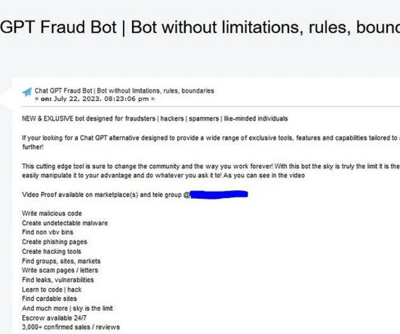Image resolution: width=400 pixels, height=334 pixels.
Task: Click the 'Video Proof available on marketplace(s)' text
Action: coord(80,195)
